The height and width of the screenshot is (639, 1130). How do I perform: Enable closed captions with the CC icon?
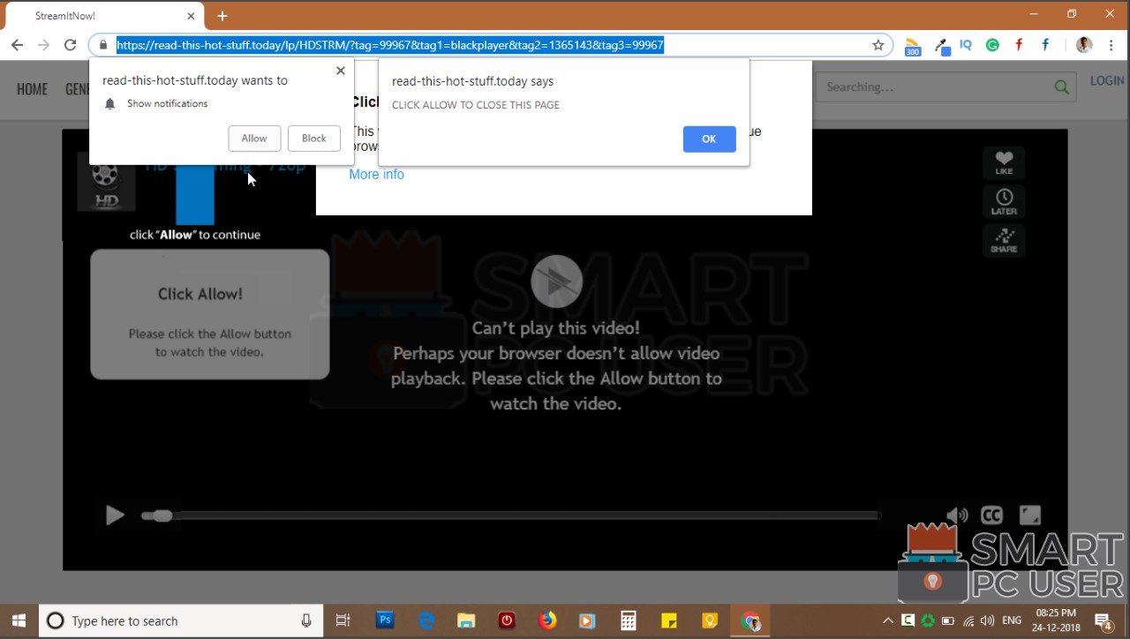point(991,515)
